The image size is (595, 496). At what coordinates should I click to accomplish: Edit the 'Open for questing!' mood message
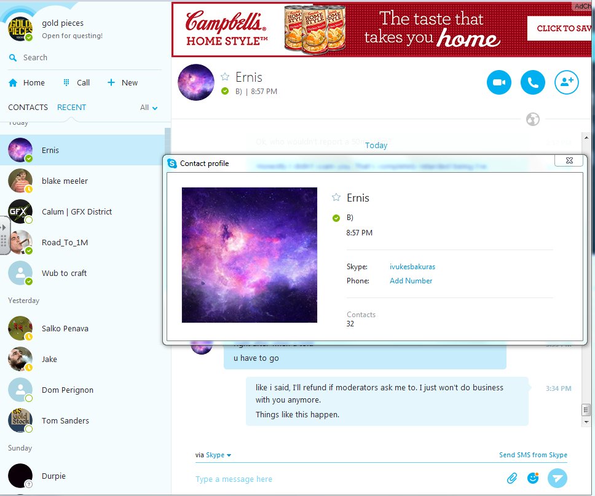(72, 36)
